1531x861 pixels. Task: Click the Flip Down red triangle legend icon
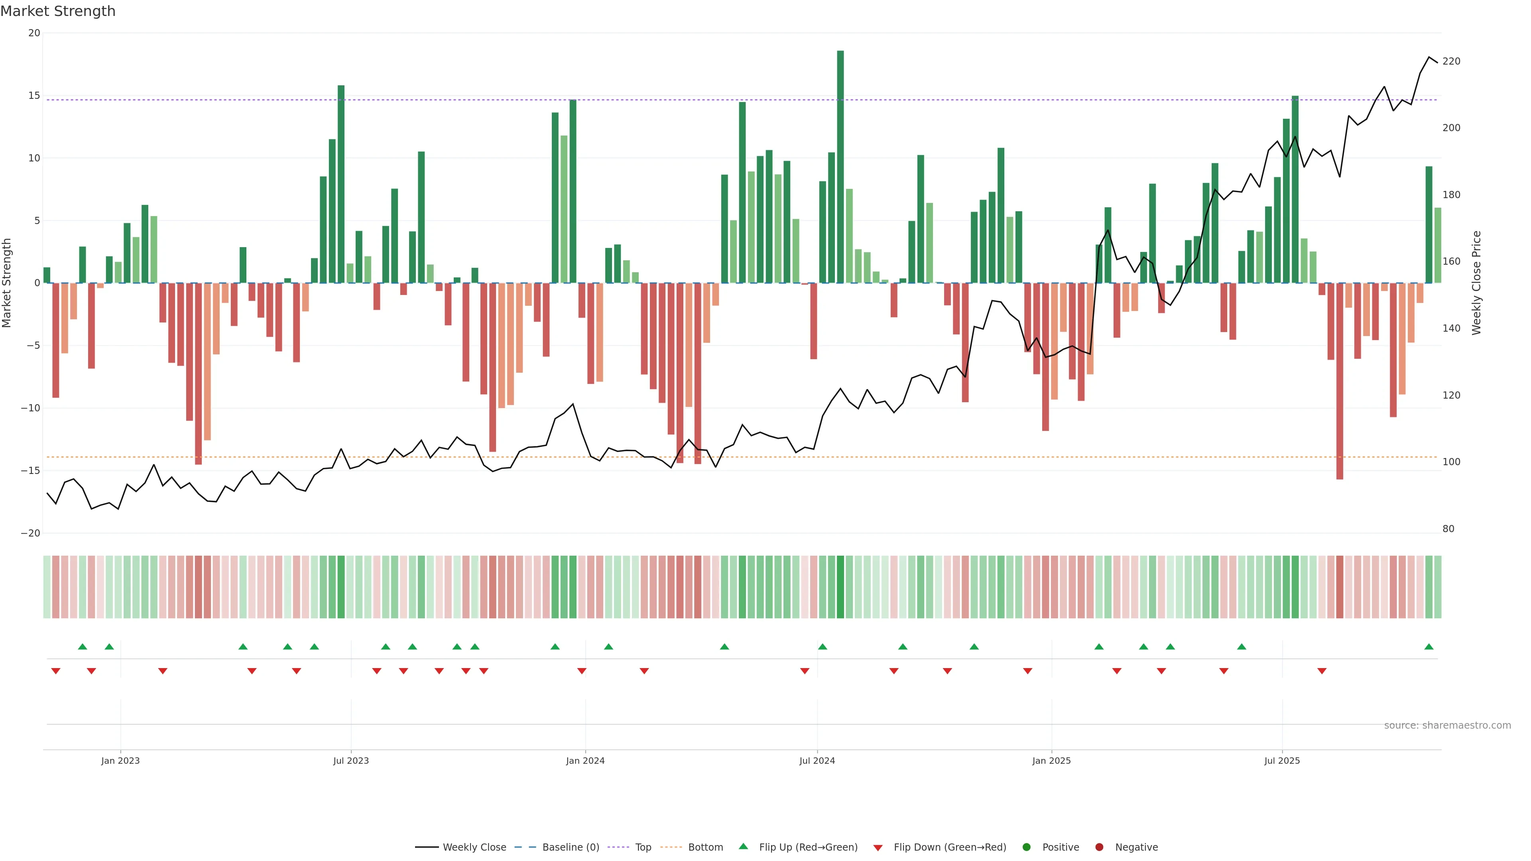pos(878,848)
